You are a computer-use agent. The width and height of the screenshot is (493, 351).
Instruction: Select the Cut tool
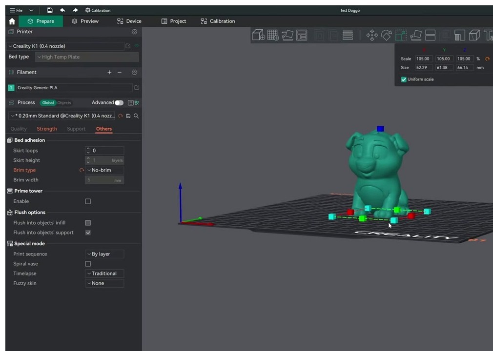coord(430,35)
